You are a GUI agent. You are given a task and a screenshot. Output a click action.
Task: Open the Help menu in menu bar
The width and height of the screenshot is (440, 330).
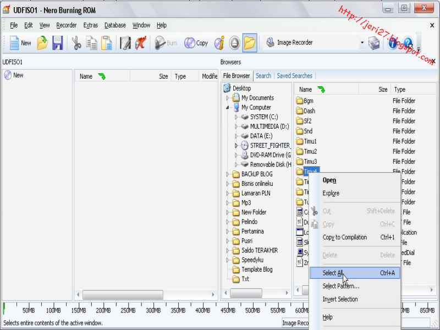(x=162, y=25)
